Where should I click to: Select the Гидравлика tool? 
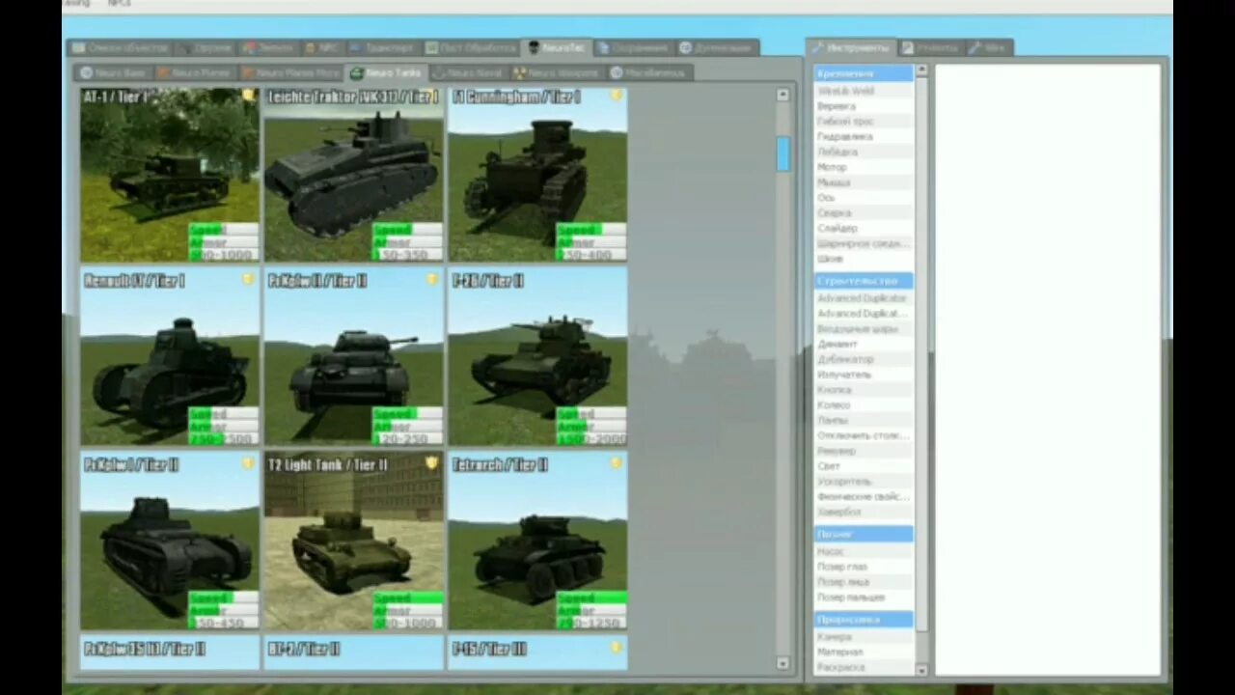click(864, 136)
